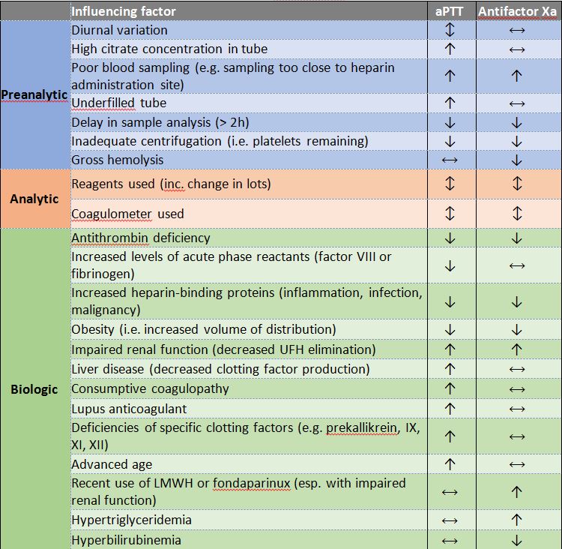This screenshot has height=549, width=562.
Task: Click the aPTT arrow for Lupus anticoagulant
Action: pos(450,409)
